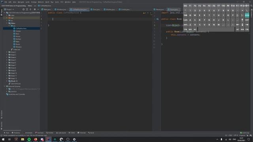The height and width of the screenshot is (142, 253).
Task: Open the Refactor menu
Action: (x=41, y=2)
